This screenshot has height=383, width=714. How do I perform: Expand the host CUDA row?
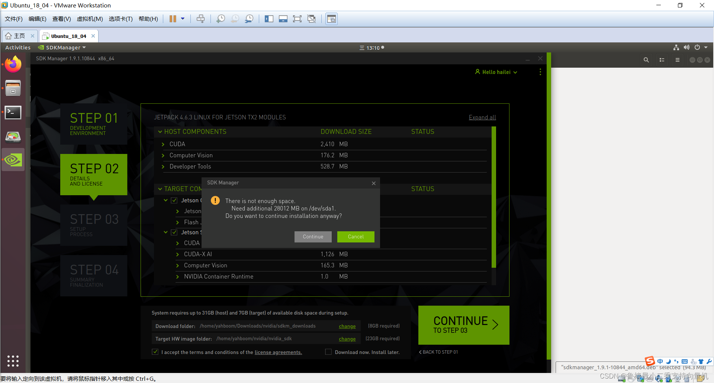click(x=163, y=144)
